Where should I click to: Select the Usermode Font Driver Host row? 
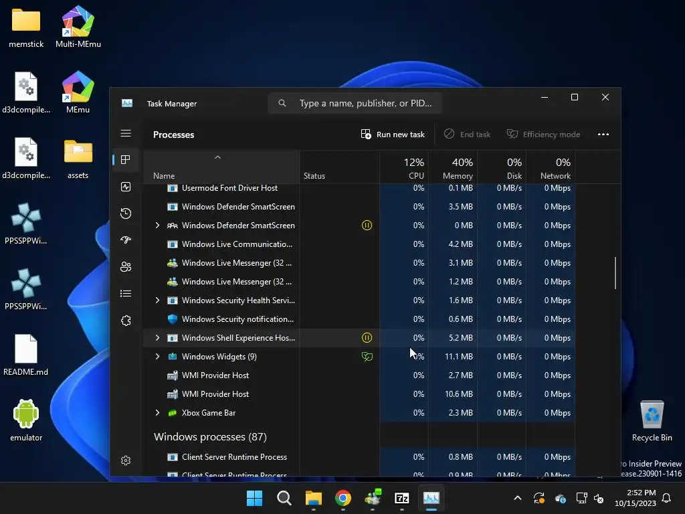(x=359, y=188)
